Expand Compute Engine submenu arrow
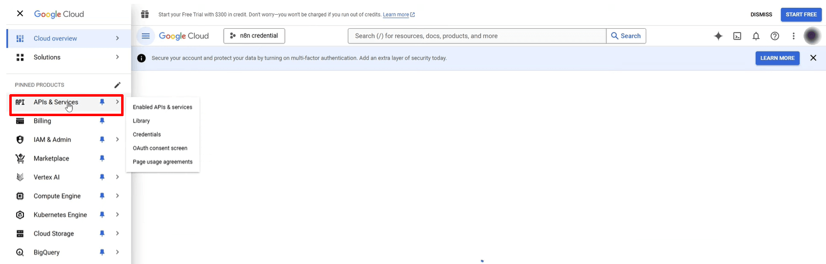The width and height of the screenshot is (826, 264). coord(117,196)
